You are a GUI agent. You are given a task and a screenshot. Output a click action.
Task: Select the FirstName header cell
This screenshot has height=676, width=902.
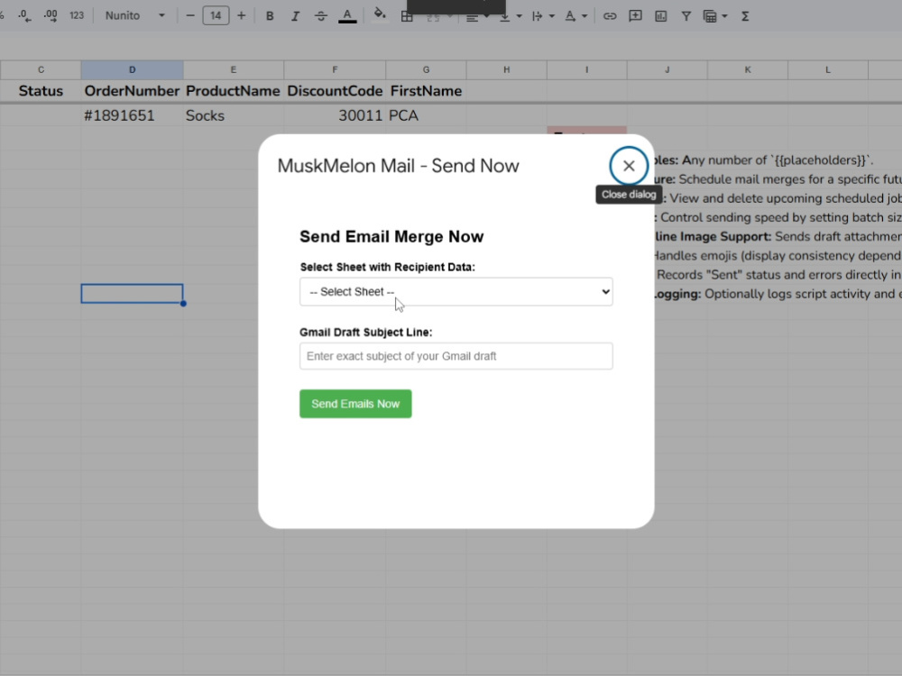(x=426, y=91)
